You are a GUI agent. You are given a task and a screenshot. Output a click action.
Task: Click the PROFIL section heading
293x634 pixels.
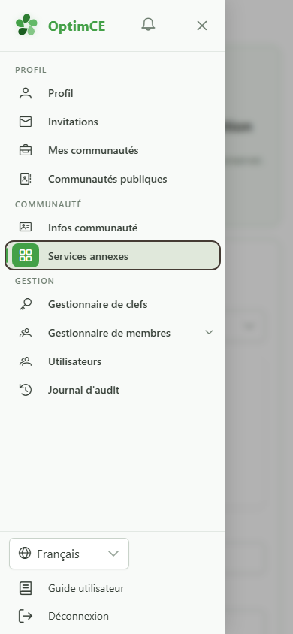click(31, 70)
